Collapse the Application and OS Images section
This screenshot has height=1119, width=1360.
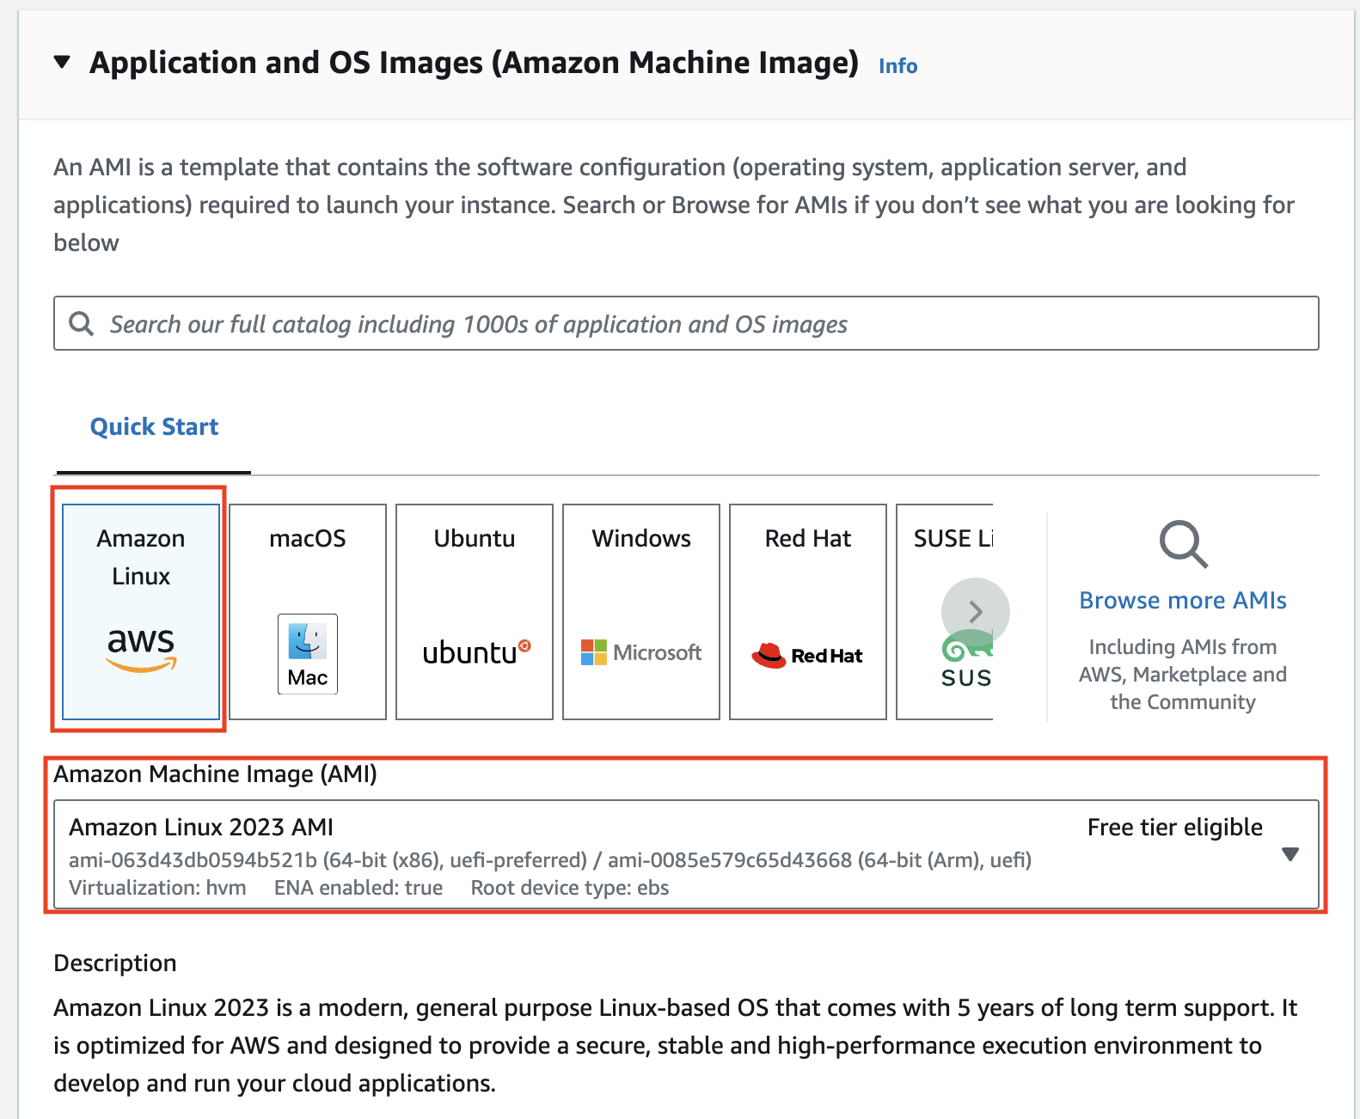[x=62, y=62]
